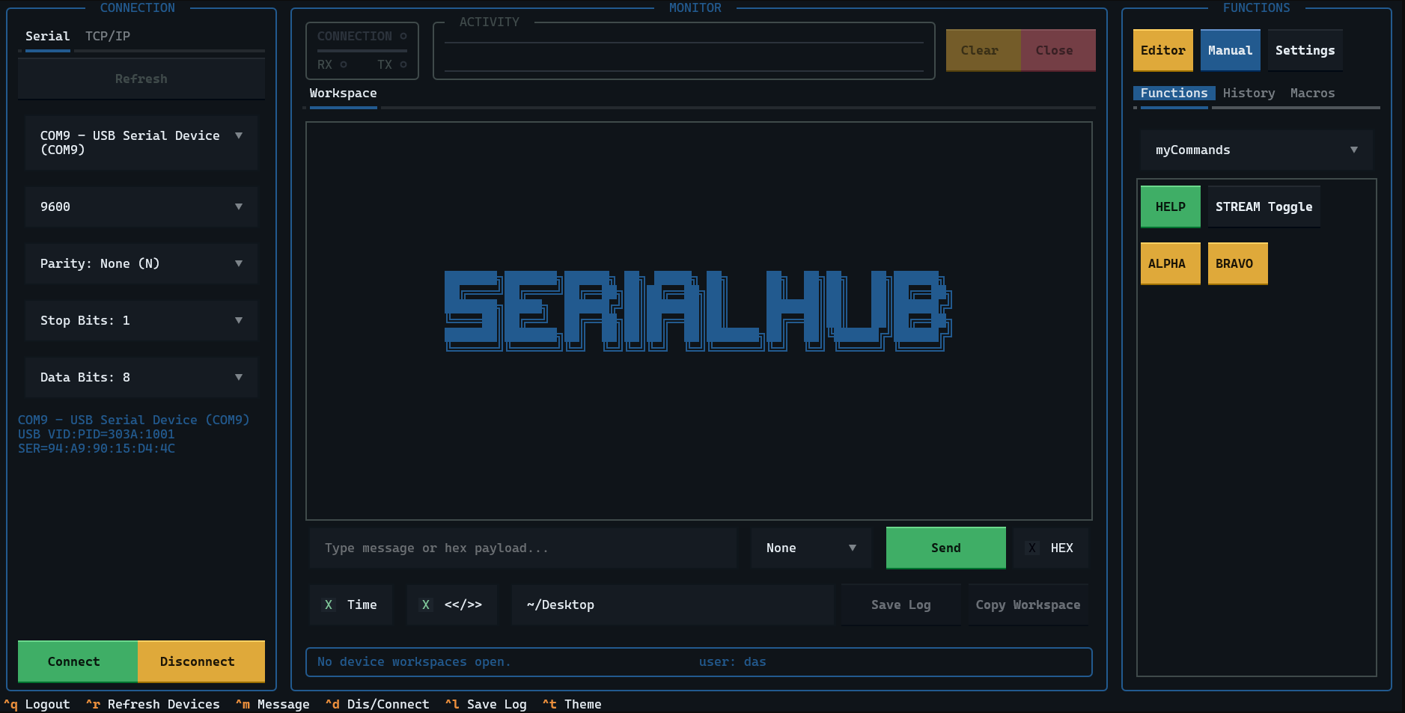The height and width of the screenshot is (713, 1405).
Task: Run the STREAM Toggle function
Action: coord(1264,206)
